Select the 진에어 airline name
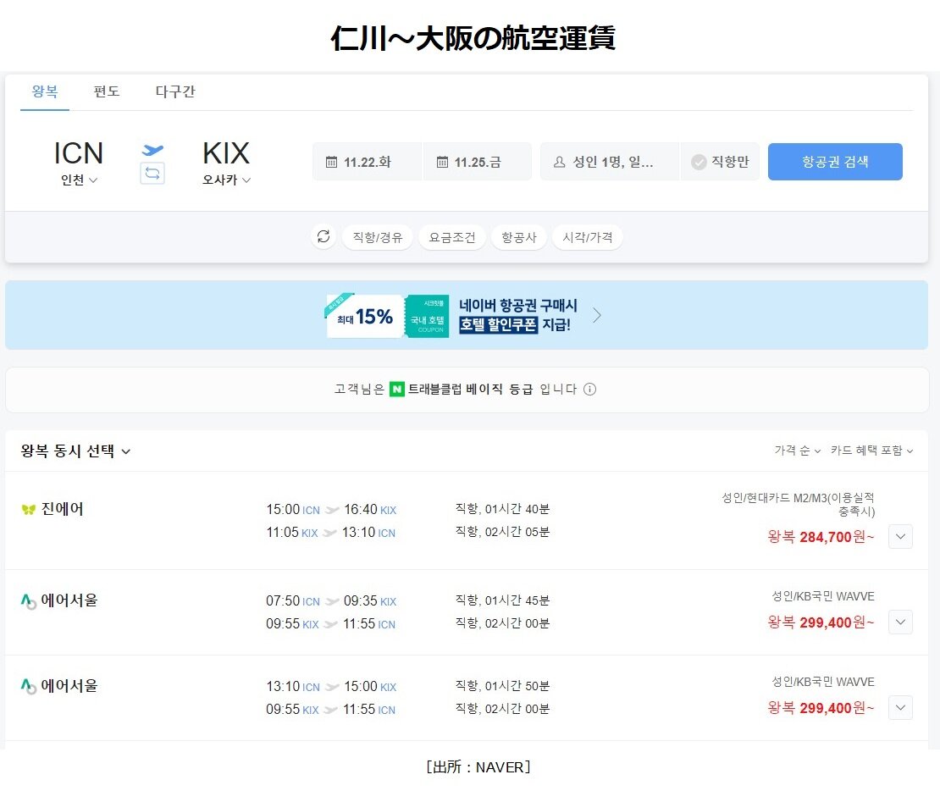 coord(63,509)
